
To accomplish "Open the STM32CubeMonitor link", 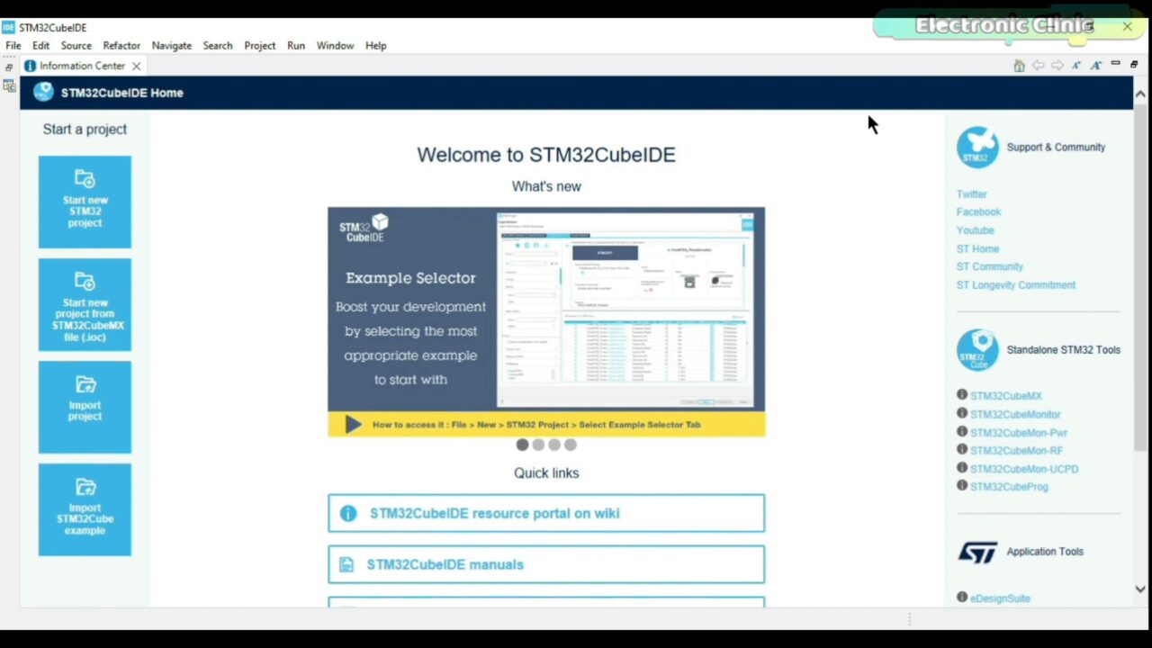I will [x=1015, y=415].
